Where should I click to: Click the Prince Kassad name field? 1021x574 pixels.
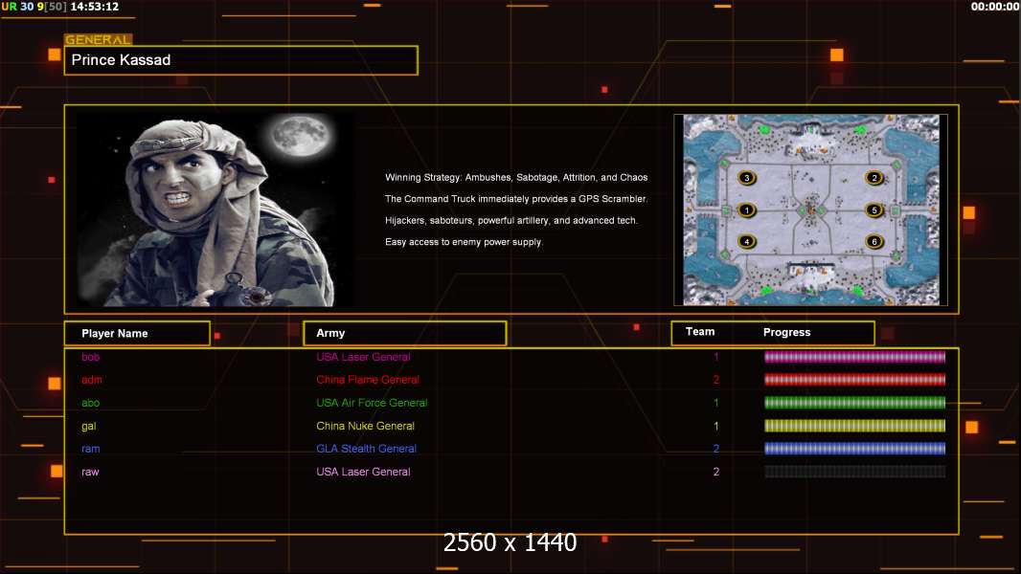pyautogui.click(x=241, y=60)
